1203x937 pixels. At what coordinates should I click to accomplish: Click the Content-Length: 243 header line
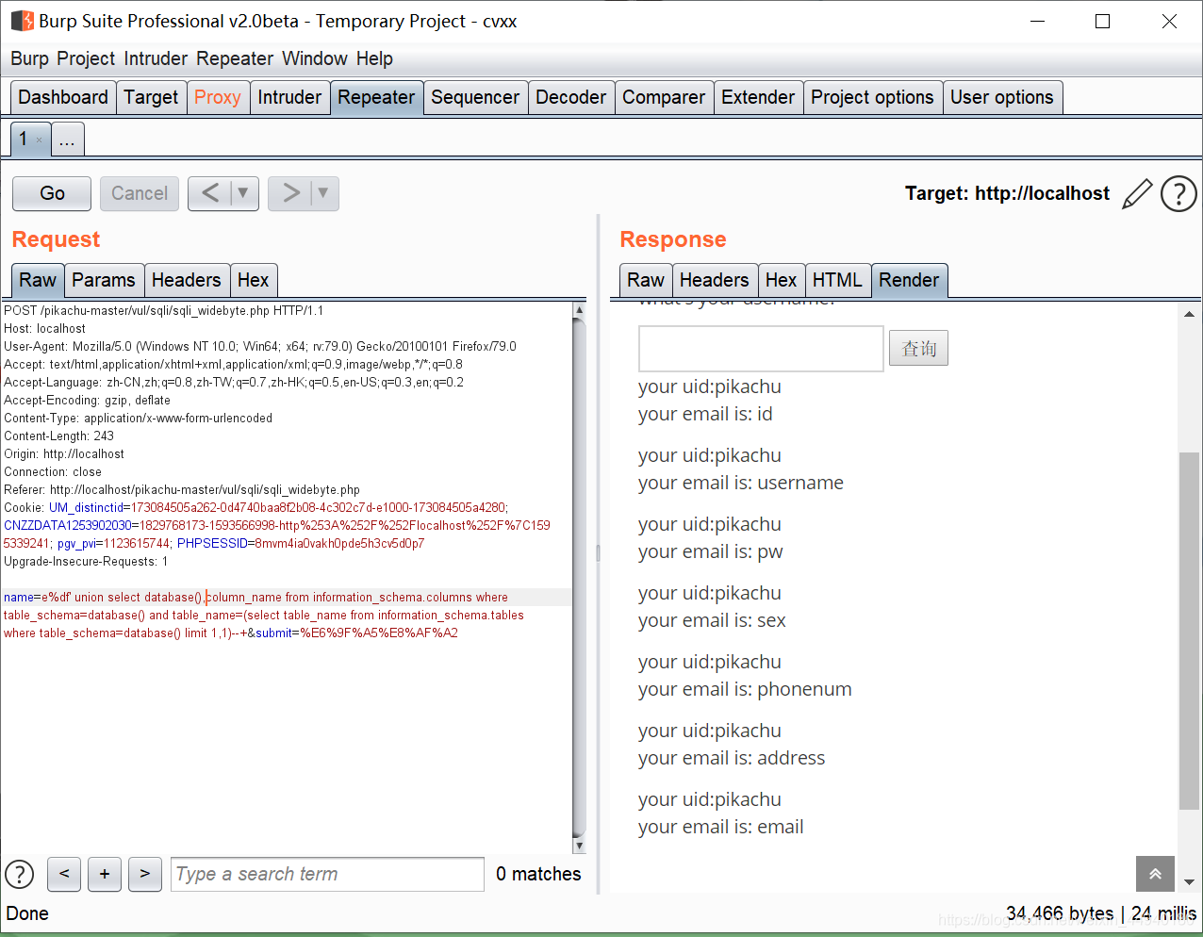[59, 436]
